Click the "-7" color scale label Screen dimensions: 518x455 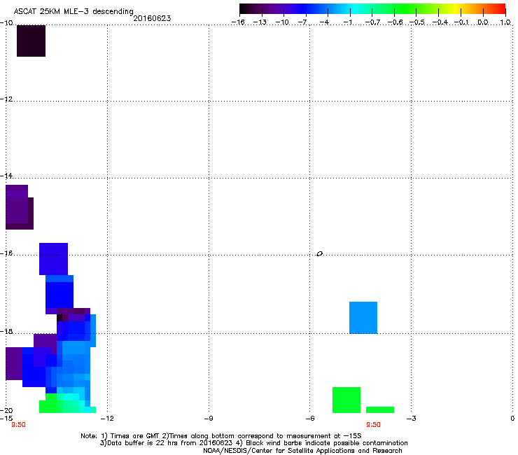[x=303, y=22]
